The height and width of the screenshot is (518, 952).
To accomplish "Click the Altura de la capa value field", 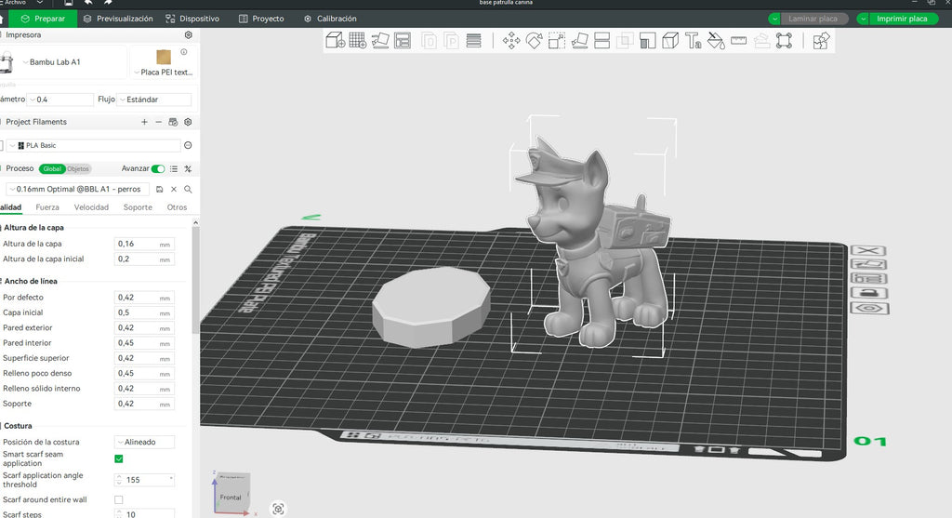I will coord(144,244).
